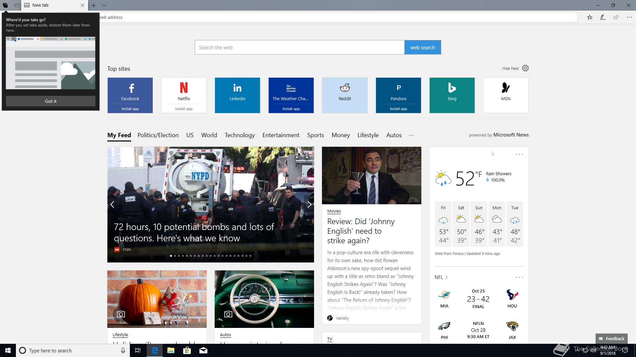Open the Windows Start menu
Viewport: 636px width, 357px height.
click(8, 350)
